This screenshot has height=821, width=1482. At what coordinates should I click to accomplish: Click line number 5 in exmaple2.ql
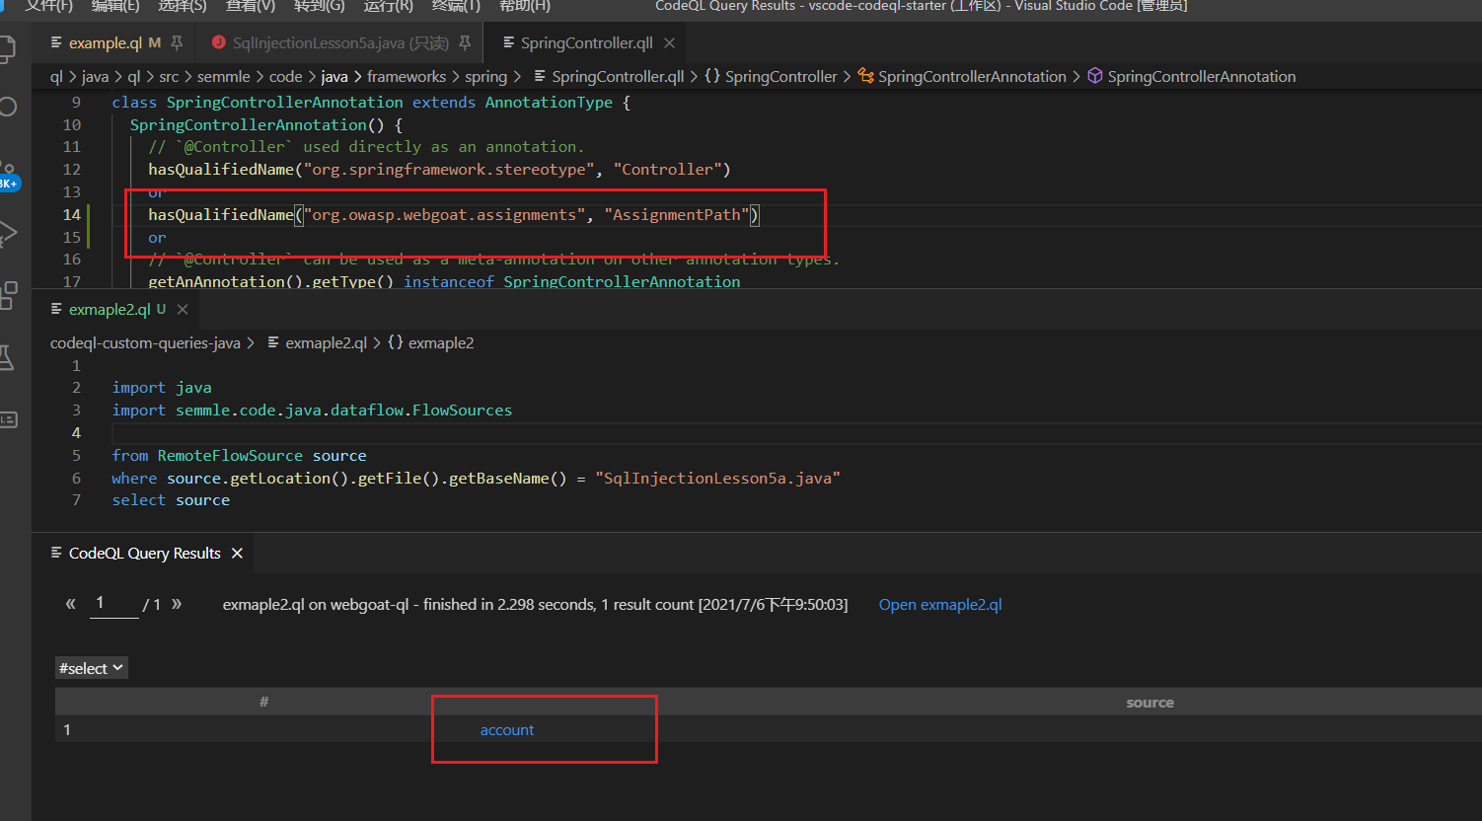tap(76, 456)
